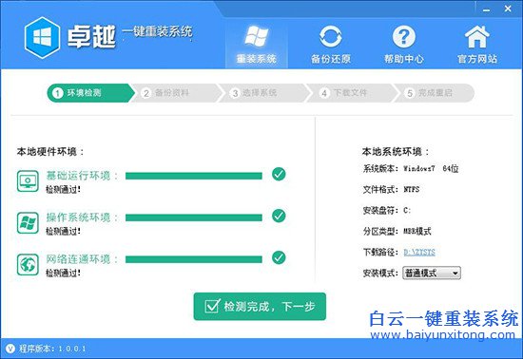The height and width of the screenshot is (359, 523).
Task: Click the 安装盘符 C: text
Action: pyautogui.click(x=387, y=211)
